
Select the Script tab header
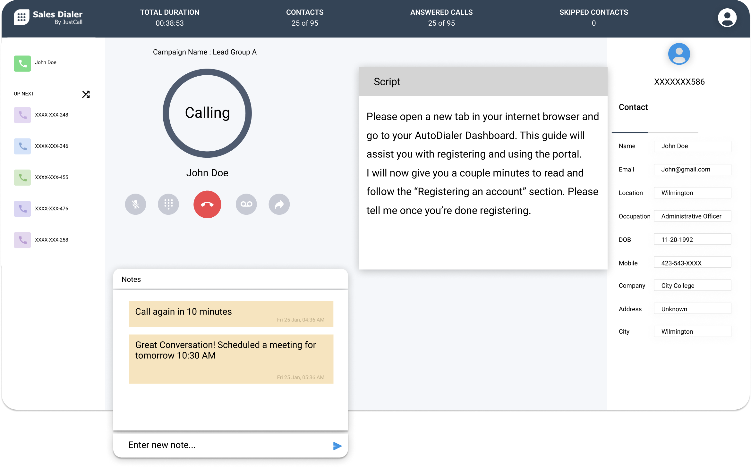pos(387,81)
